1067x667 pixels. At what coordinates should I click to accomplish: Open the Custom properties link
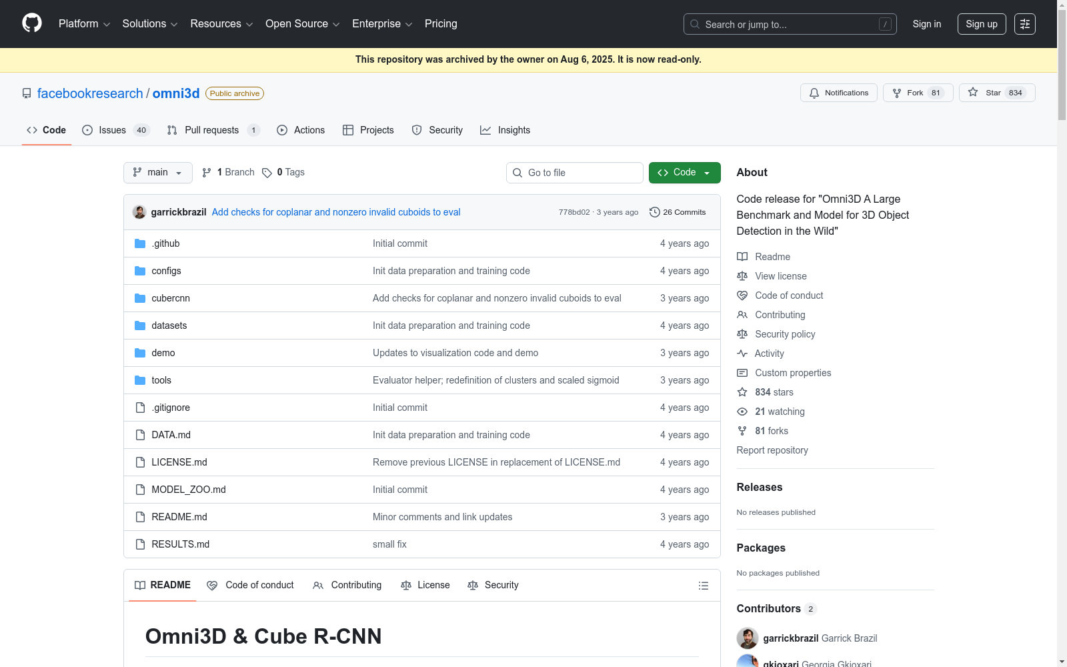pyautogui.click(x=793, y=373)
